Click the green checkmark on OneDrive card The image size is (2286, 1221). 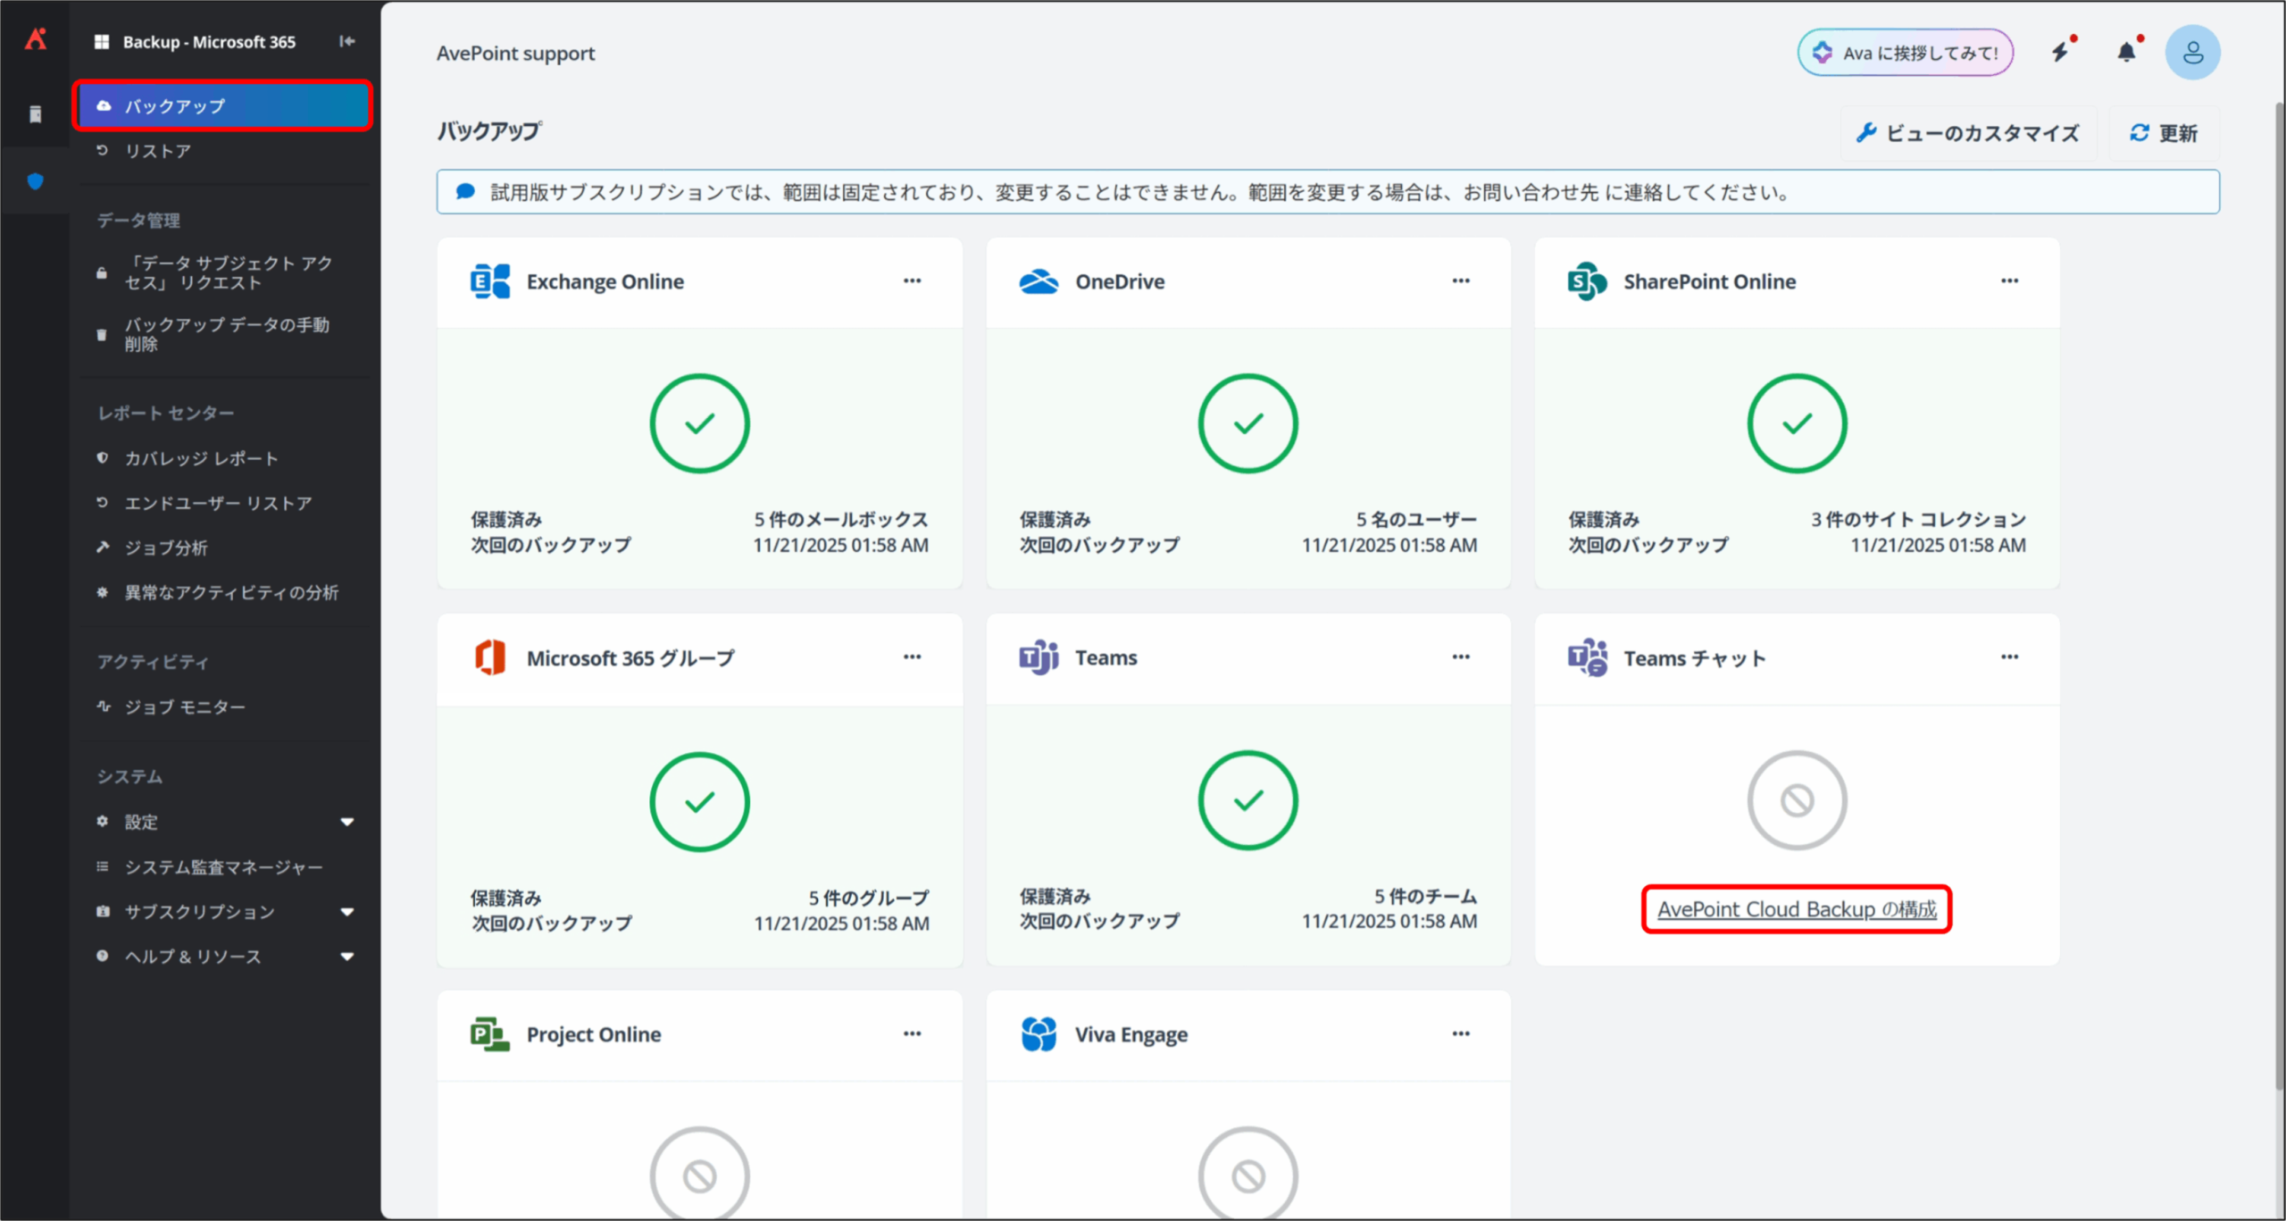pyautogui.click(x=1247, y=423)
